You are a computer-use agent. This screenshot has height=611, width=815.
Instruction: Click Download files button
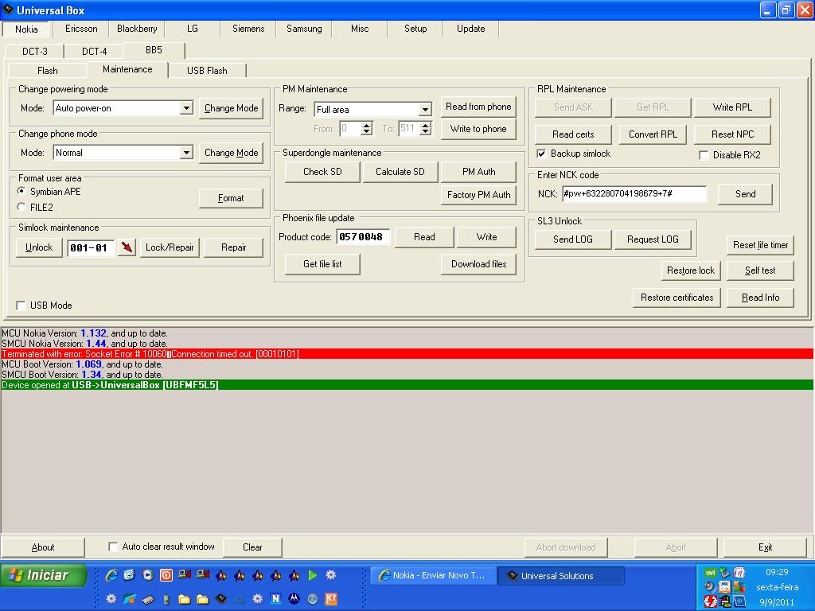478,264
